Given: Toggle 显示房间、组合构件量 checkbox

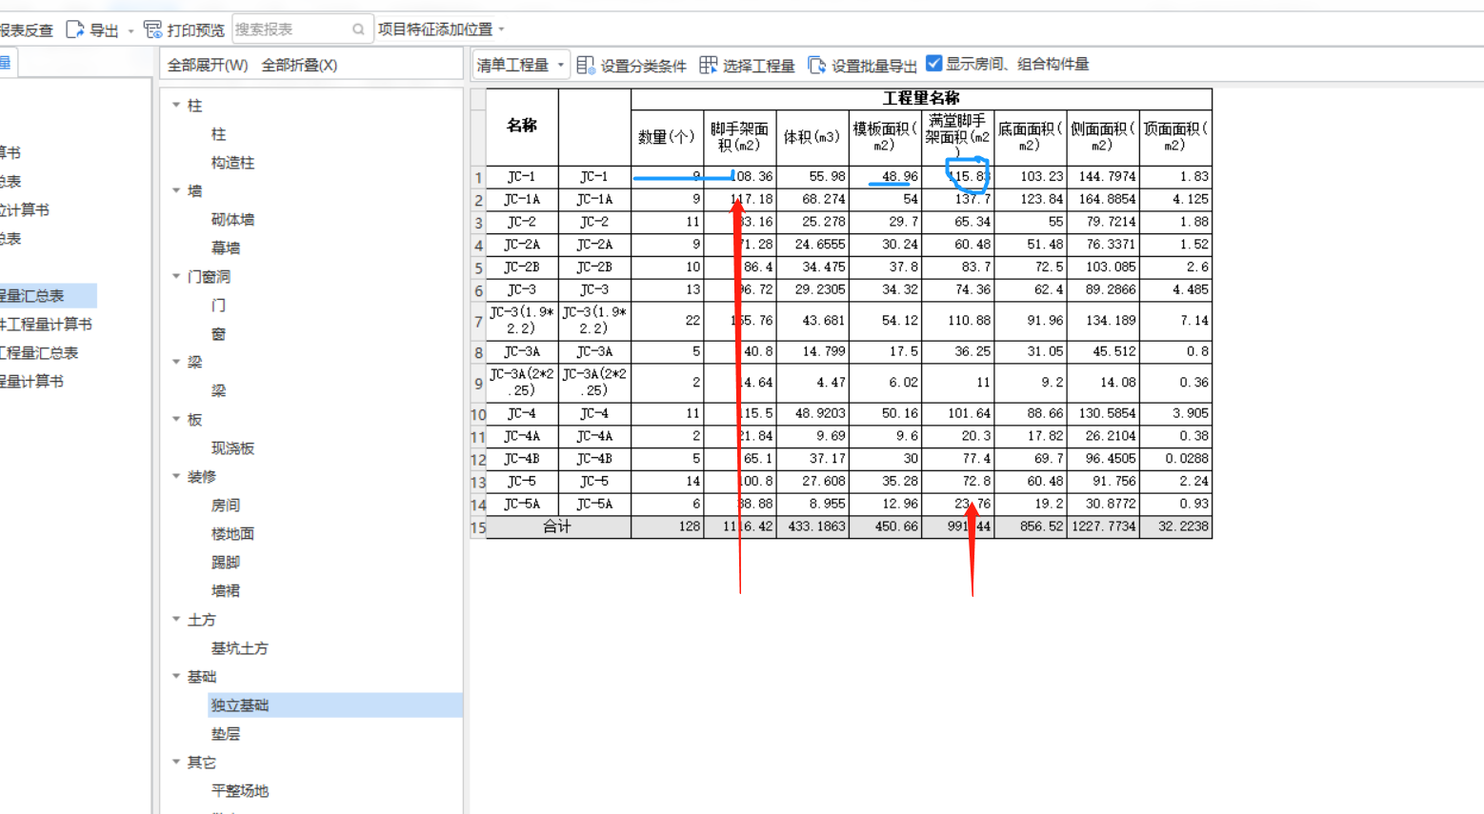Looking at the screenshot, I should 934,64.
